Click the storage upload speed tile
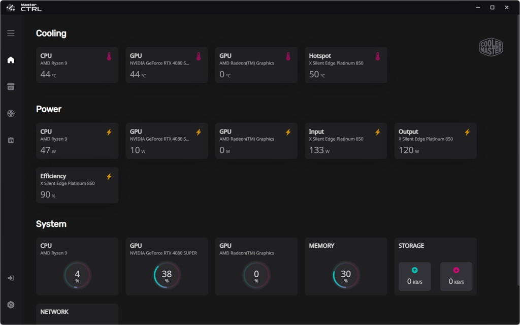This screenshot has height=325, width=520. (414, 277)
